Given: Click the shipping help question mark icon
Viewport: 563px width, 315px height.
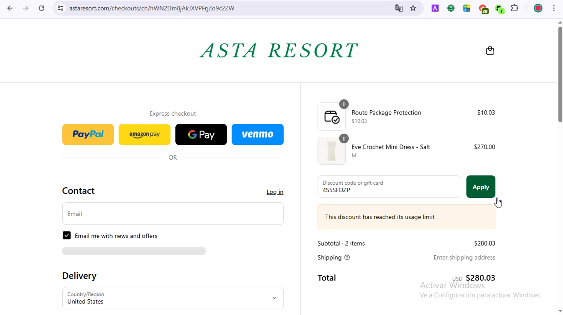Looking at the screenshot, I should 347,258.
